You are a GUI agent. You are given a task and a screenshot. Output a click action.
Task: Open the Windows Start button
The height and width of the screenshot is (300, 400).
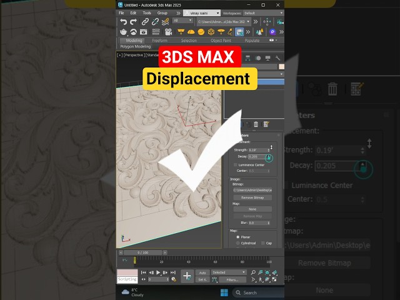coord(224,292)
